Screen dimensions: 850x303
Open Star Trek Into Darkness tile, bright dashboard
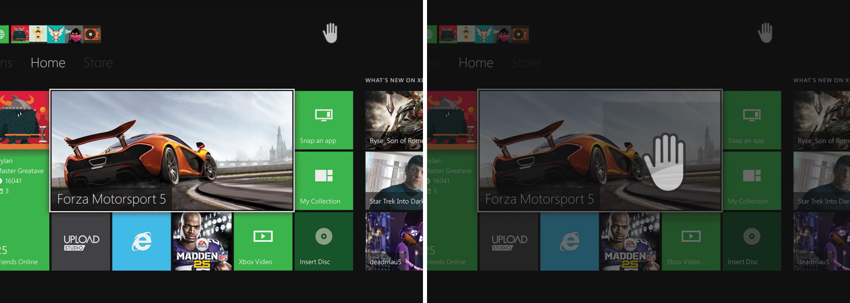(394, 181)
